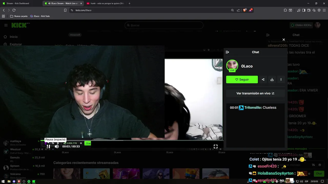Share this page from the address bar
This screenshot has width=328, height=184.
[x=238, y=10]
